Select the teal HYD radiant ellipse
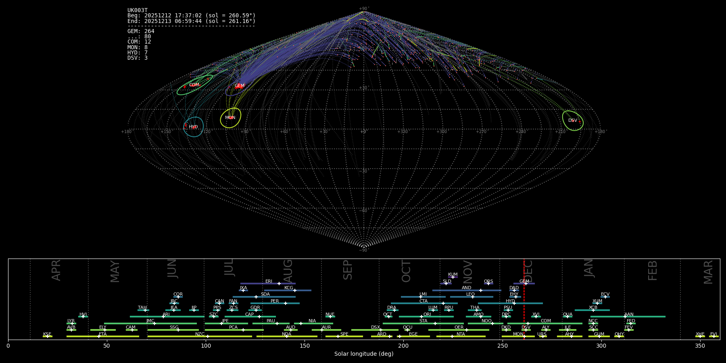 click(193, 127)
